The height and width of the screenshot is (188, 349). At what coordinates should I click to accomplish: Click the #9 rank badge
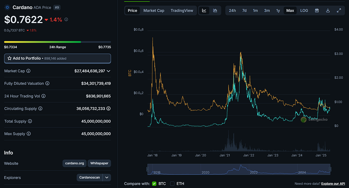pyautogui.click(x=57, y=8)
